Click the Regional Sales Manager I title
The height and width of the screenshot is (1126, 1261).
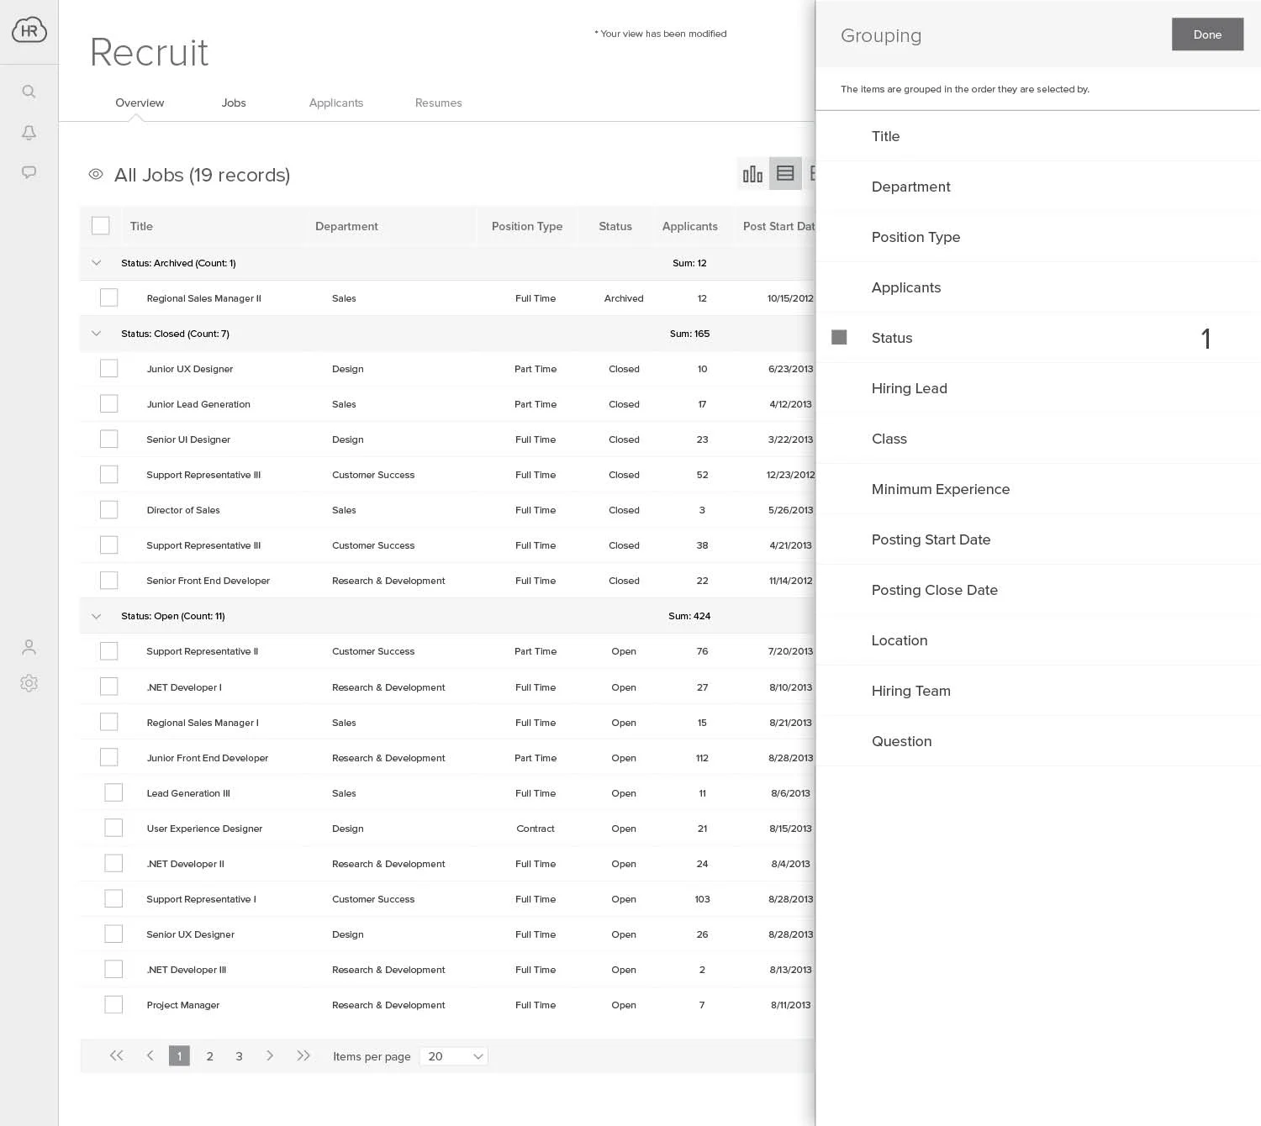pyautogui.click(x=203, y=723)
